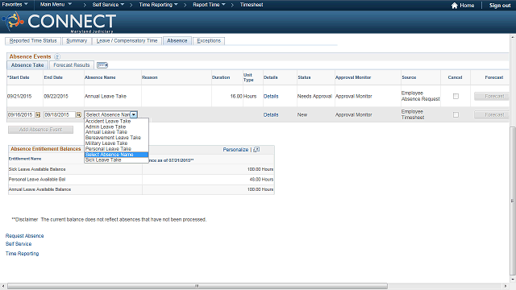Image resolution: width=516 pixels, height=290 pixels.
Task: Open calendar picker for start date 09/16/2015
Action: (38, 114)
